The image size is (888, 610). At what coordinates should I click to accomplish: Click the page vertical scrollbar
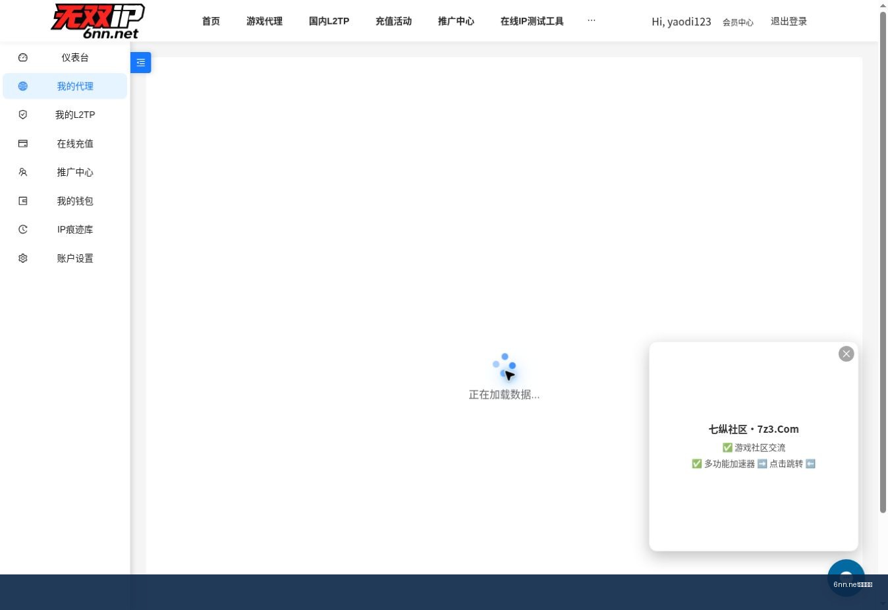(883, 262)
